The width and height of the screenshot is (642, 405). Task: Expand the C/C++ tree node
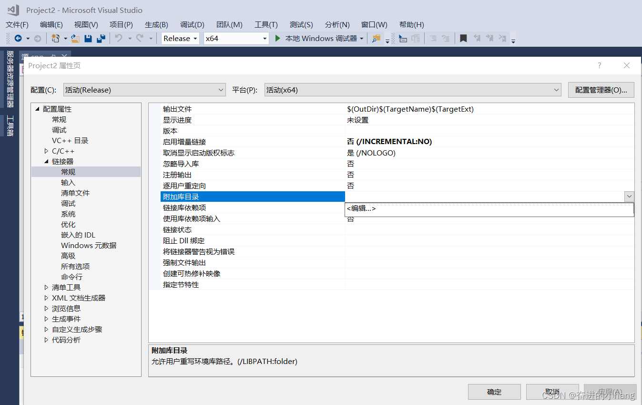click(x=46, y=151)
